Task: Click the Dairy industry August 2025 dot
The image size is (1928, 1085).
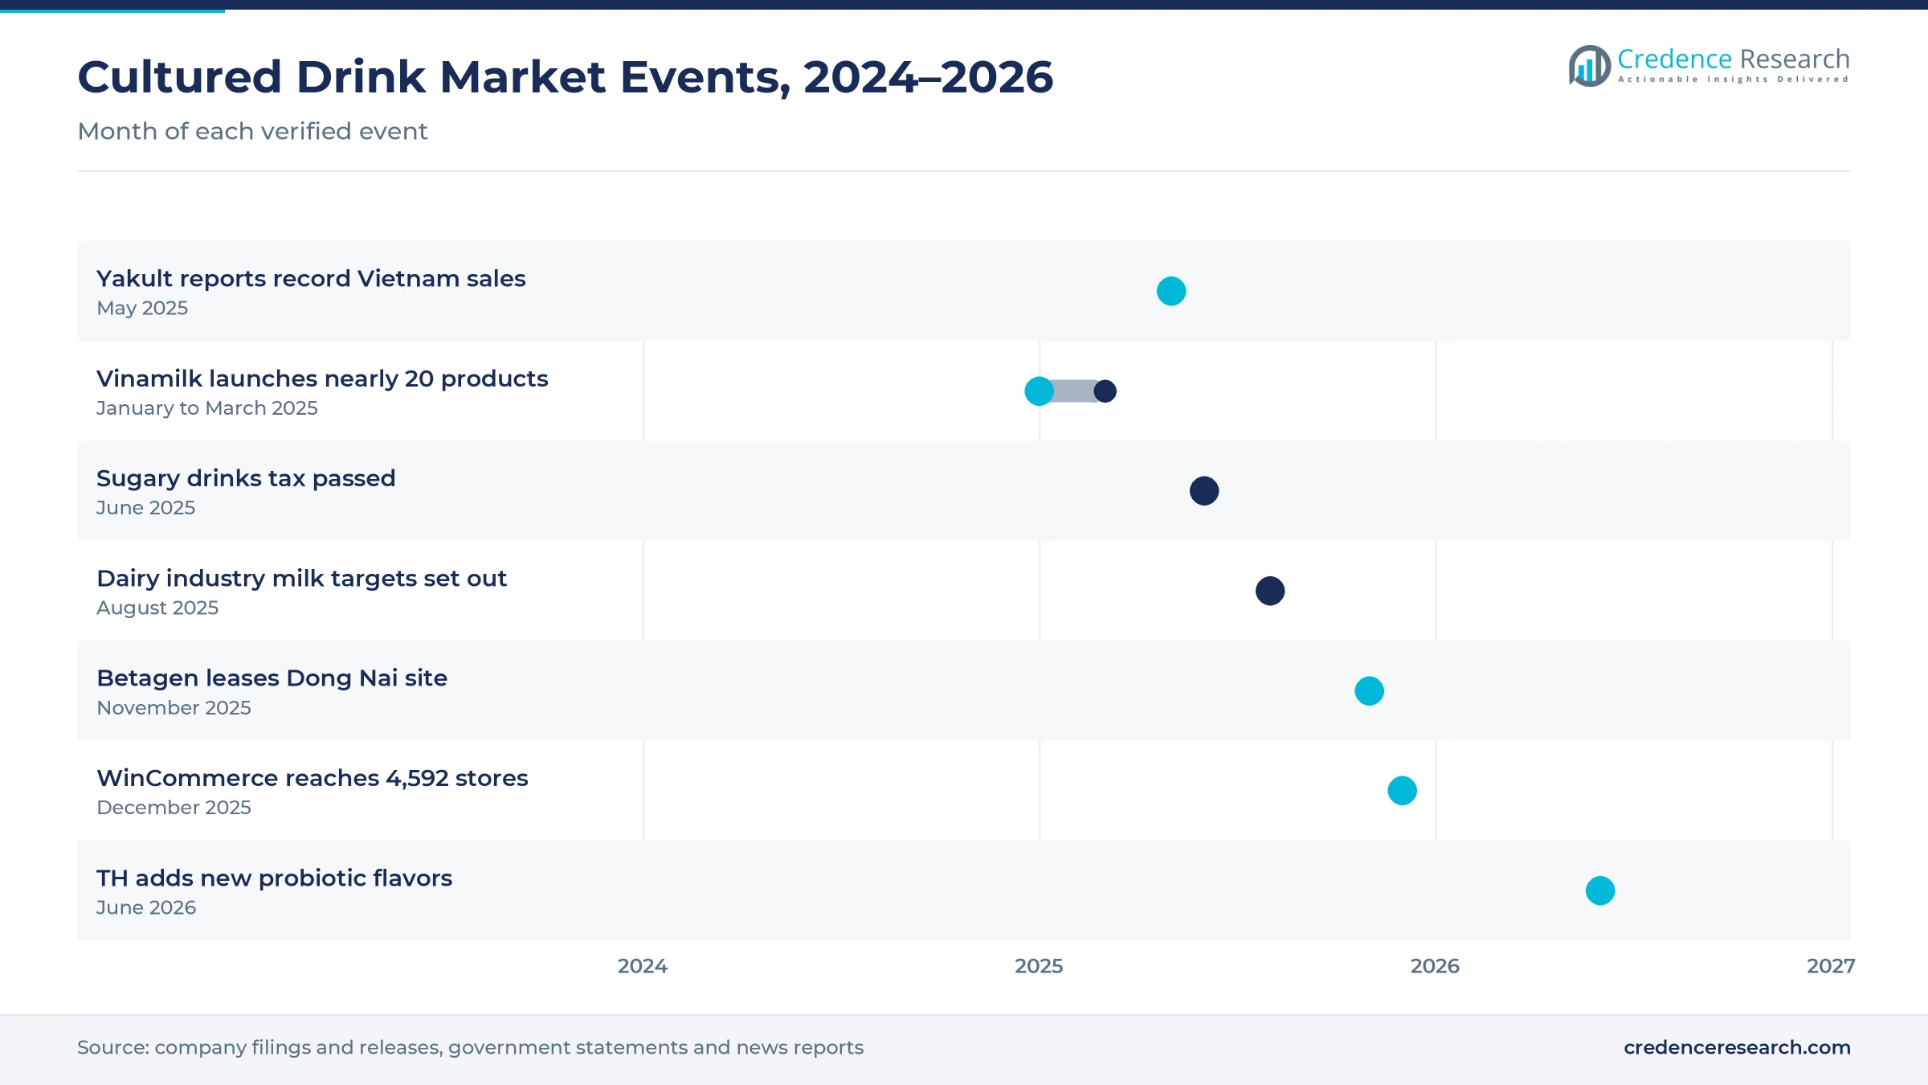Action: 1270,591
